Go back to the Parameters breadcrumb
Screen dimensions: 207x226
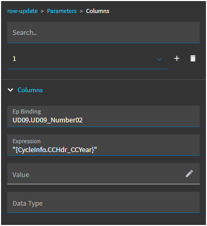pos(62,11)
